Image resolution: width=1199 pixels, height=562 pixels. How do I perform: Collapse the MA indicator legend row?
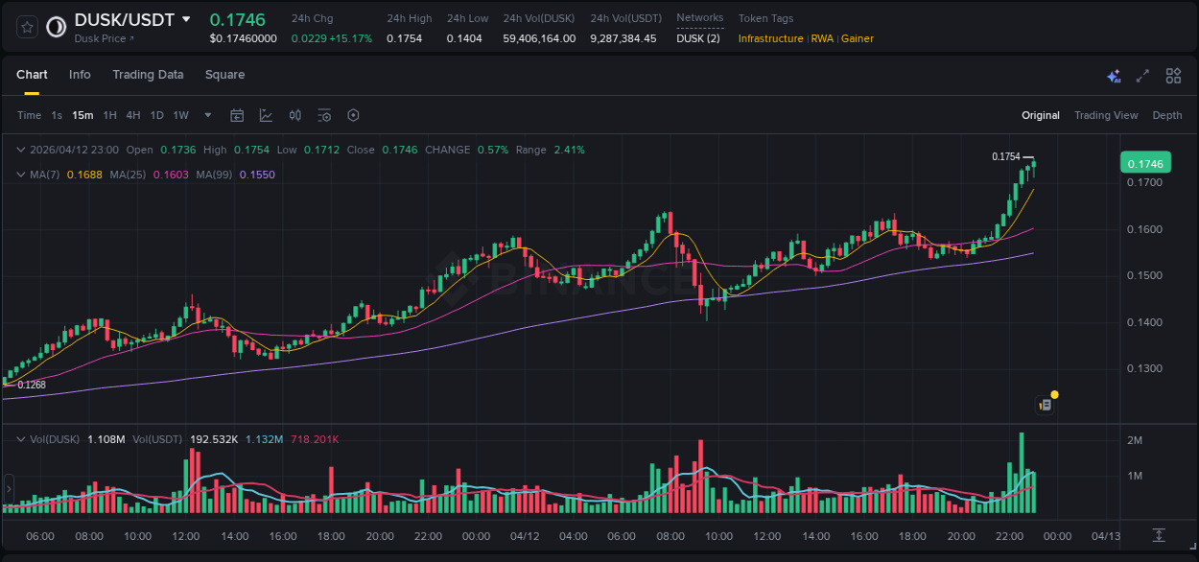click(20, 175)
